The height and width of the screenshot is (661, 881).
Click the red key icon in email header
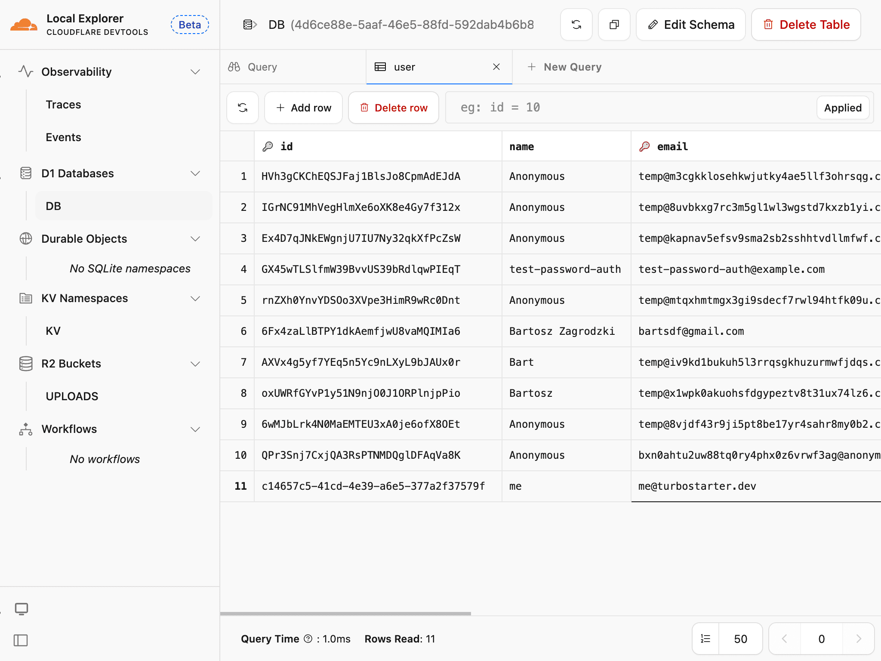point(644,146)
